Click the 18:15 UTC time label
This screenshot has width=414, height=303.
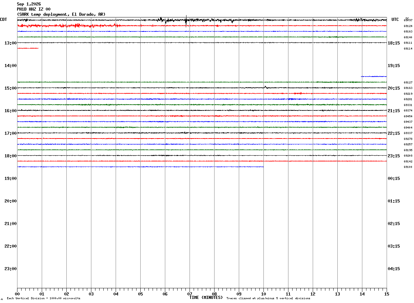394,43
